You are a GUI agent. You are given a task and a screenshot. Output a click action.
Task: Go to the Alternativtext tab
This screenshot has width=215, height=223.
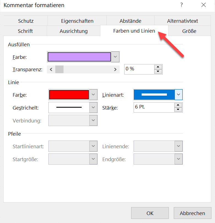tap(183, 21)
